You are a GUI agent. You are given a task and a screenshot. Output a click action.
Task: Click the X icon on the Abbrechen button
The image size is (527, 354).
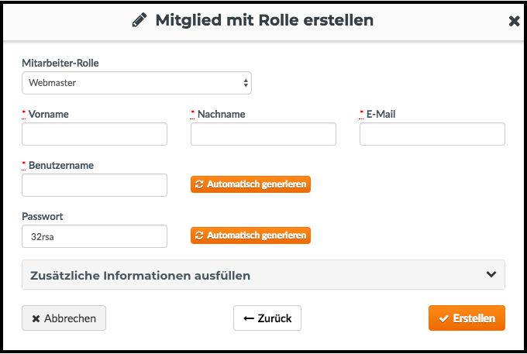[36, 318]
